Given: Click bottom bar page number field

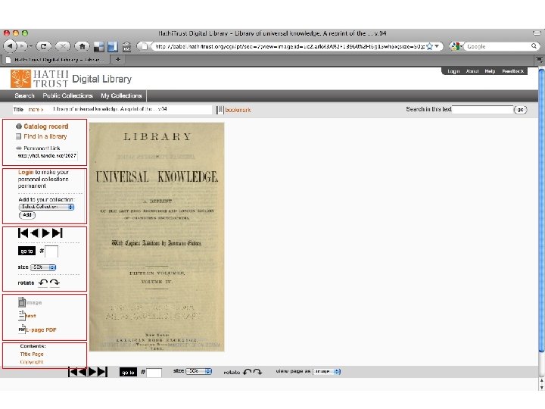Looking at the screenshot, I should coord(154,373).
